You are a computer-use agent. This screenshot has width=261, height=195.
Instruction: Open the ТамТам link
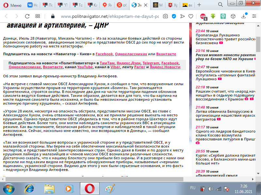107,63
